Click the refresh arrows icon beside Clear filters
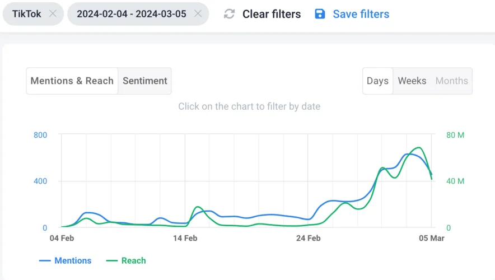Image resolution: width=495 pixels, height=280 pixels. pos(229,14)
